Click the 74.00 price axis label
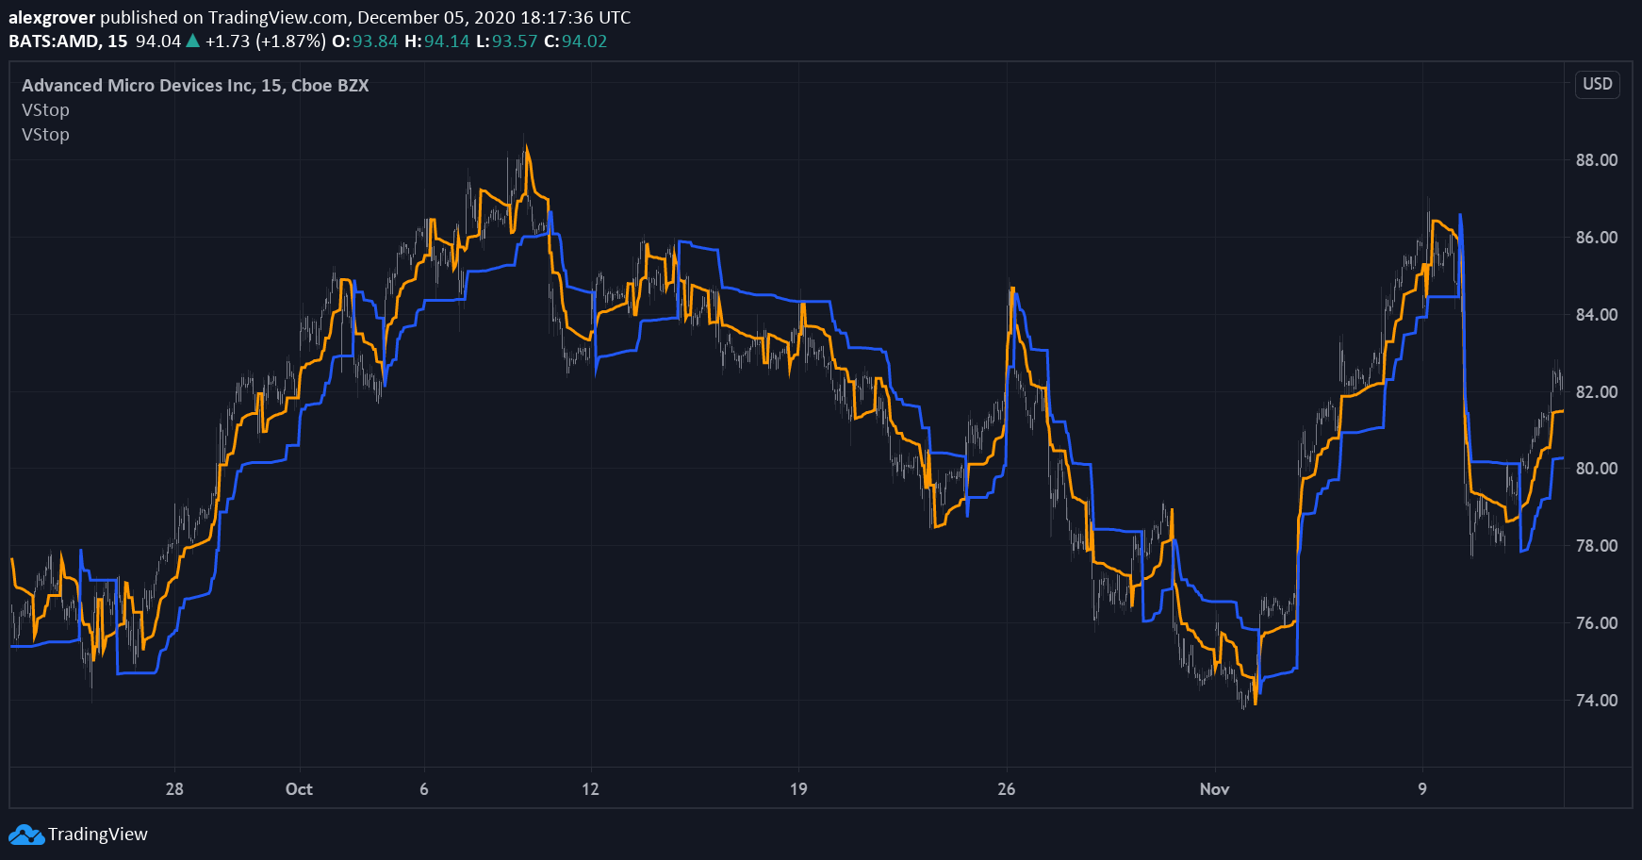Image resolution: width=1642 pixels, height=860 pixels. pos(1597,701)
